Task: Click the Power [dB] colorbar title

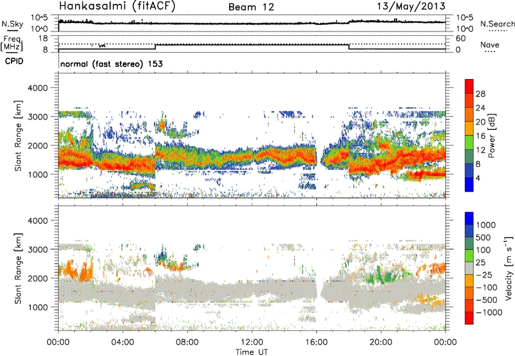Action: point(491,136)
